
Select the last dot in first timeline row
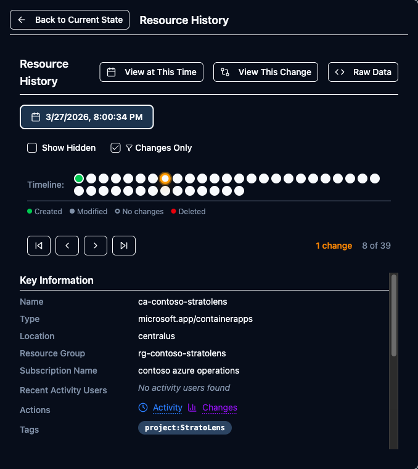point(375,178)
